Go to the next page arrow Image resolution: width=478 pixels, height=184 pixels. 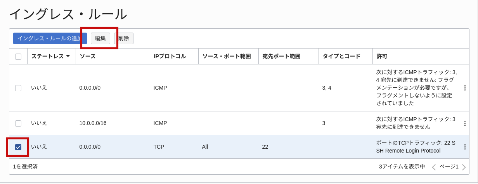tap(464, 167)
